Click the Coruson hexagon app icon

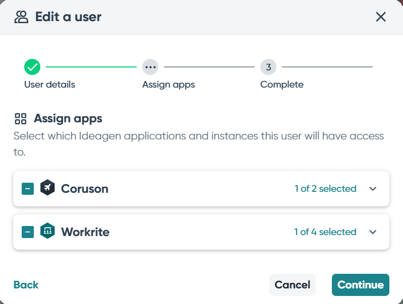[47, 188]
